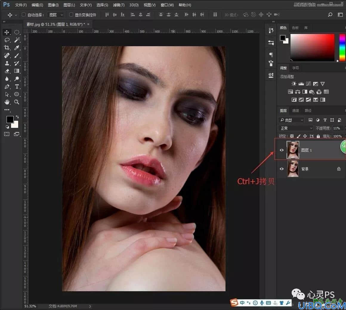The image size is (346, 310).
Task: Select the Eyedropper tool
Action: click(x=16, y=48)
